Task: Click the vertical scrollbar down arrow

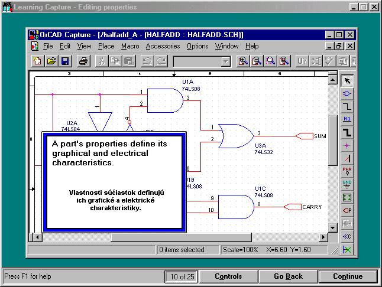Action: coord(332,227)
